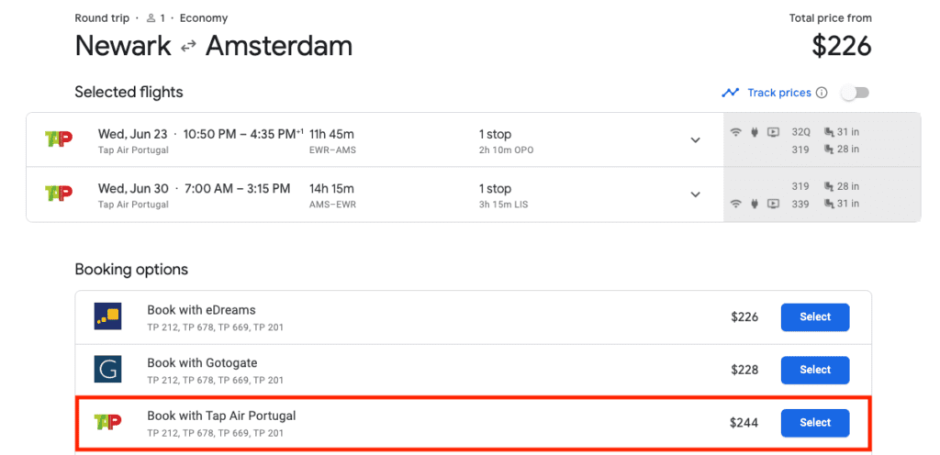Click the power outlet icon on June 23 flight
Screen dimensions: 940x455
(x=754, y=132)
